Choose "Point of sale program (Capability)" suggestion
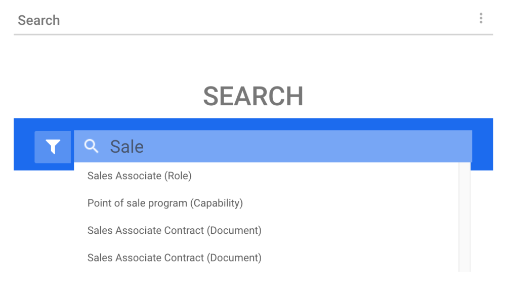 [x=165, y=203]
